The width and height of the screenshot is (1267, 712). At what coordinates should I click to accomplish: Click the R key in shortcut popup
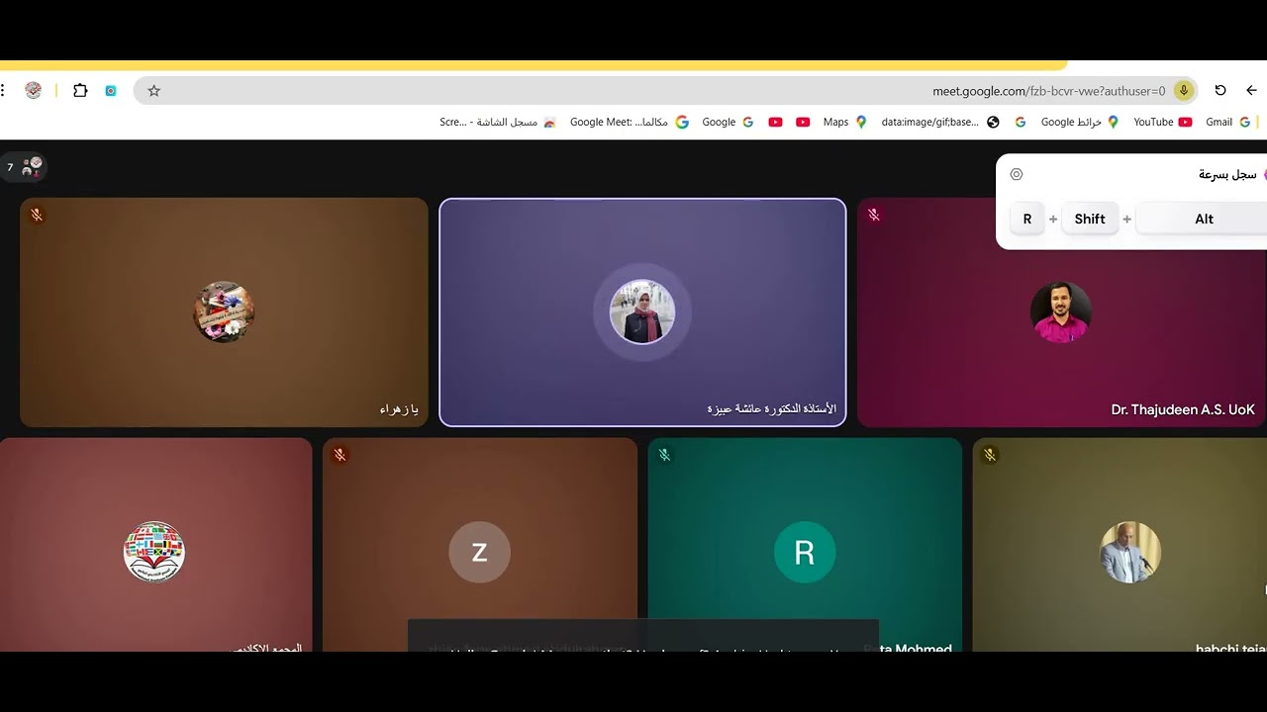[x=1027, y=219]
